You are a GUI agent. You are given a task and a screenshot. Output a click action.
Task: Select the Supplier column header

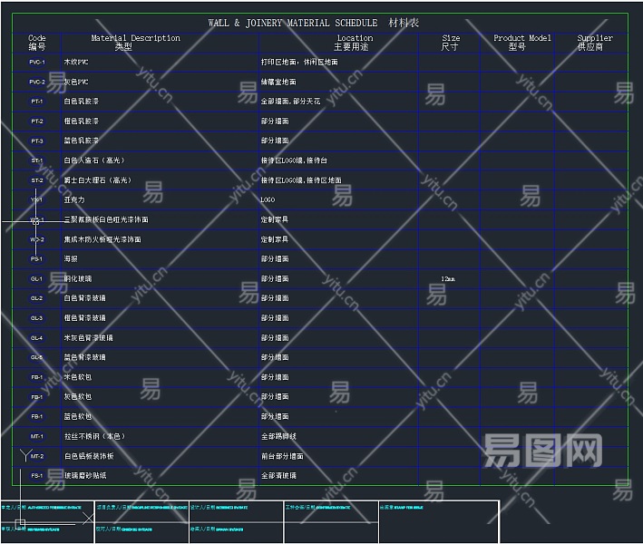[x=595, y=42]
